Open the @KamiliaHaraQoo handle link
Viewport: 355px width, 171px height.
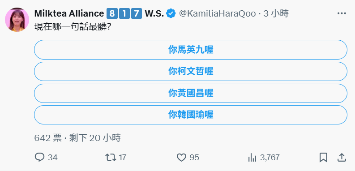[218, 13]
